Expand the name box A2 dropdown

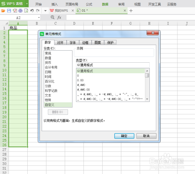tap(39, 18)
